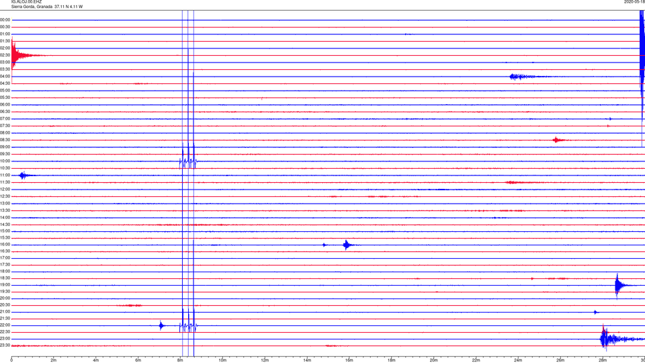Image resolution: width=645 pixels, height=363 pixels.
Task: Select the 08:30 time label
Action: (5, 140)
